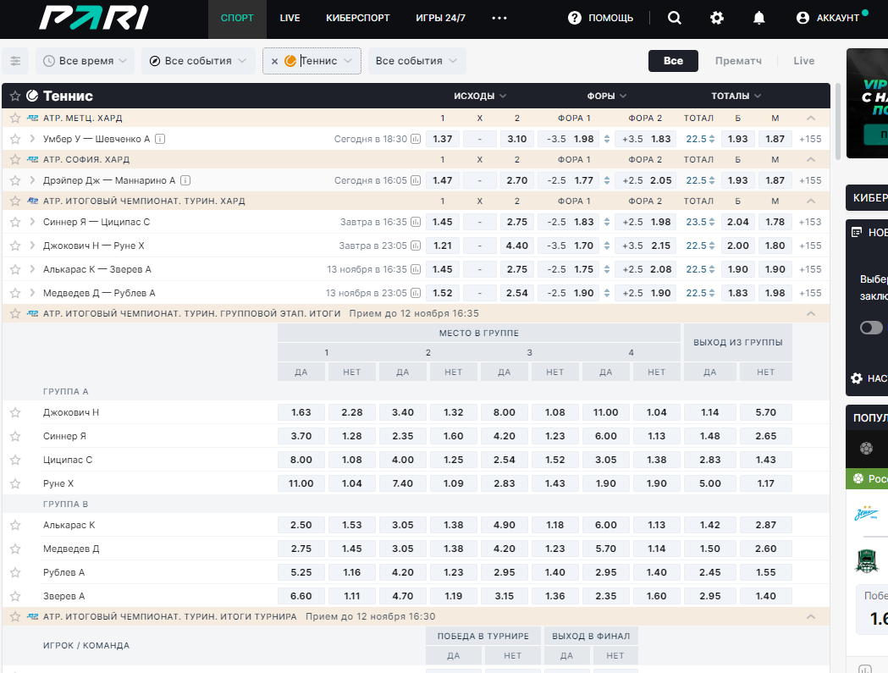Open statistics icon for Медведев Д — Рублев А
888x673 pixels.
coord(416,293)
